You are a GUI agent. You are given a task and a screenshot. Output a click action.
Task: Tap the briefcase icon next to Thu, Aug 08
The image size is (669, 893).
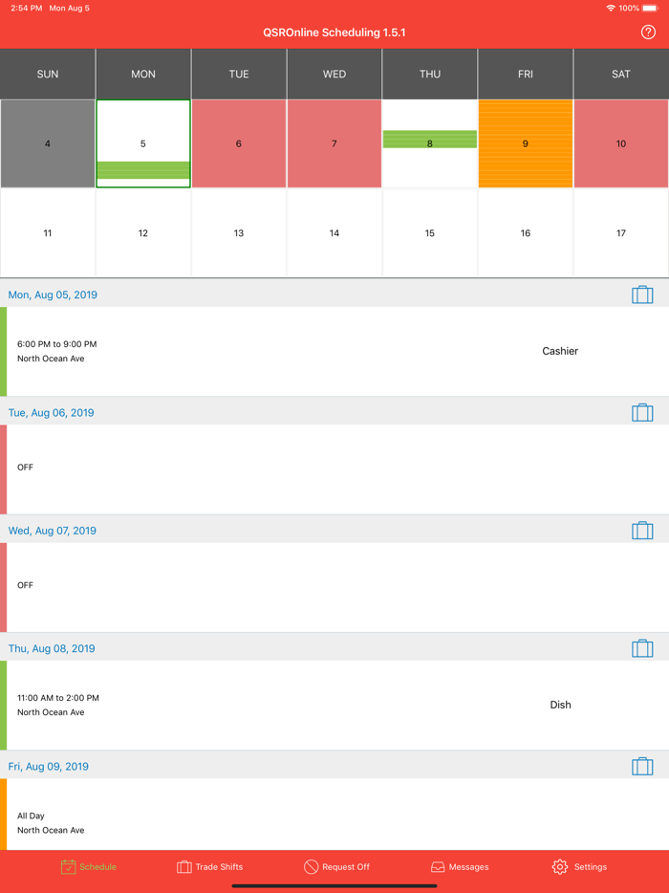(x=642, y=647)
